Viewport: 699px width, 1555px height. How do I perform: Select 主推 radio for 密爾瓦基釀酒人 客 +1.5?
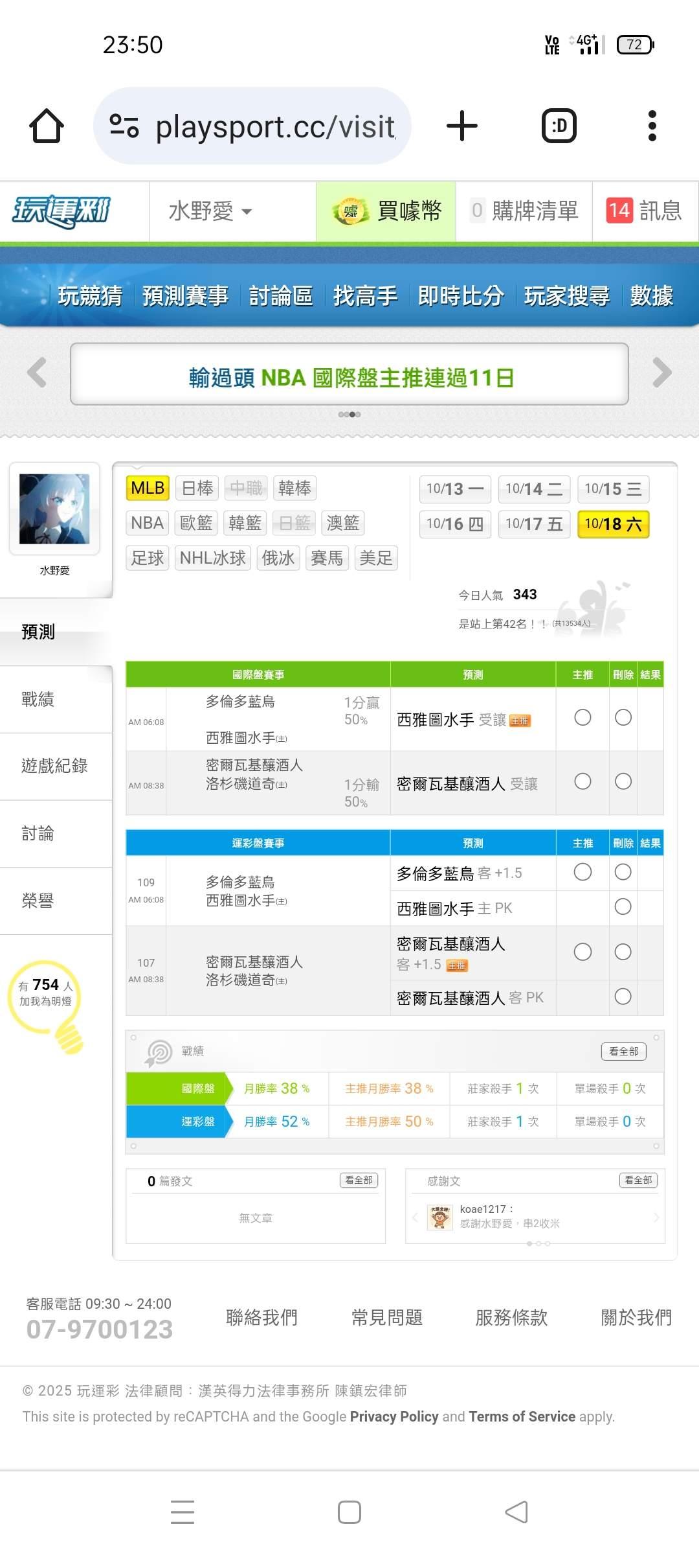click(x=582, y=952)
